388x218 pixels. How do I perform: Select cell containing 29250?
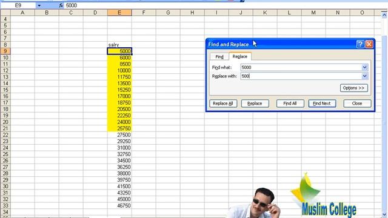pyautogui.click(x=119, y=141)
